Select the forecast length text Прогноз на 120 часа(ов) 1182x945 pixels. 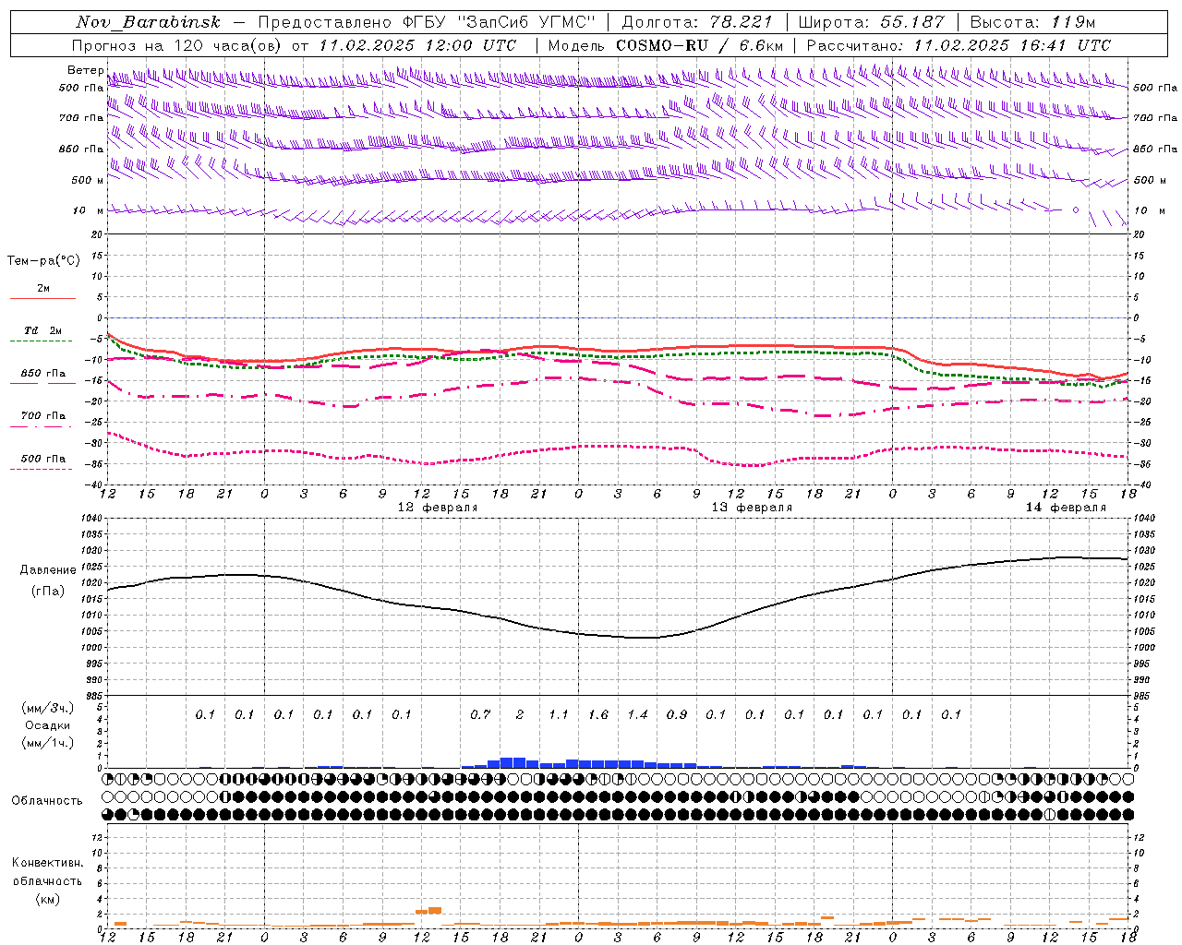(177, 45)
